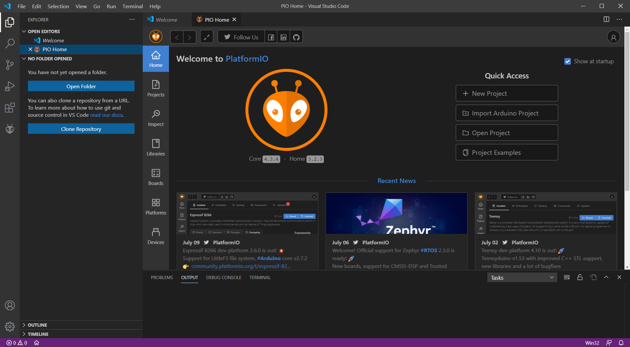Image resolution: width=630 pixels, height=347 pixels.
Task: Maximize the bottom panel
Action: pos(606,277)
